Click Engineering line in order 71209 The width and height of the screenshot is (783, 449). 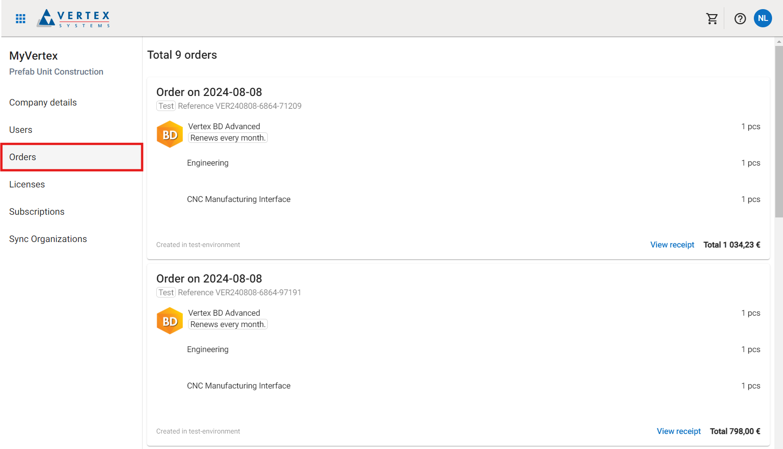pyautogui.click(x=208, y=163)
